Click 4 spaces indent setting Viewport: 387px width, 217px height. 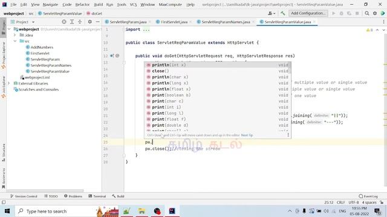(369, 203)
